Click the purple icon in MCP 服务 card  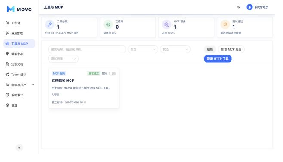(166, 24)
